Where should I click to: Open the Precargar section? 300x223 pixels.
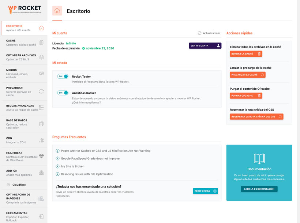click(x=25, y=92)
